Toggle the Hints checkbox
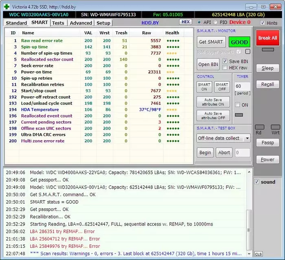 (x=262, y=23)
